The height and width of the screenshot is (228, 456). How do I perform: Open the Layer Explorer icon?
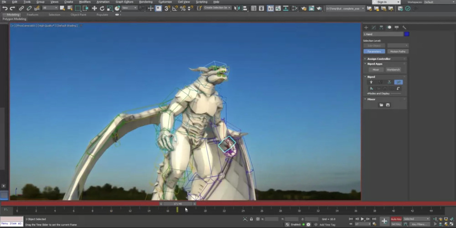261,8
